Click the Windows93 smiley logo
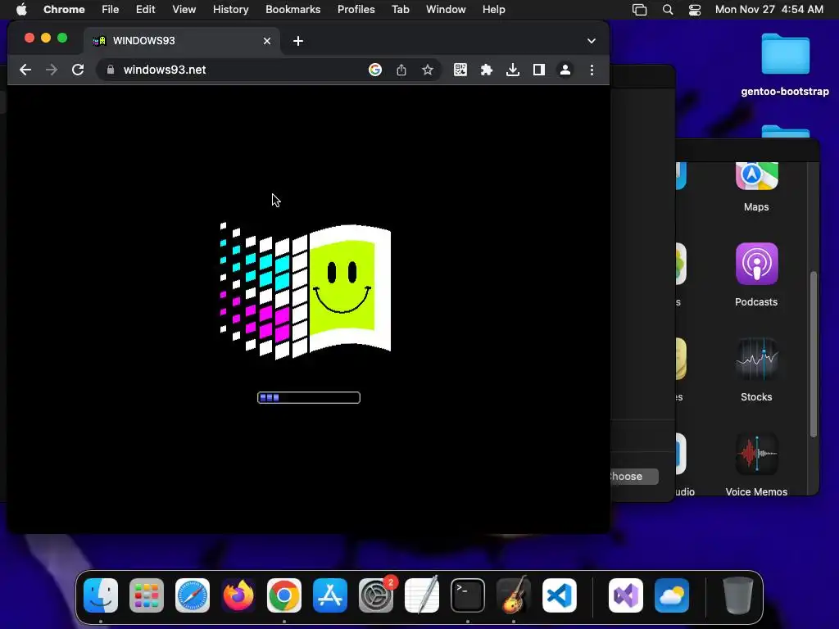839x629 pixels. (306, 291)
